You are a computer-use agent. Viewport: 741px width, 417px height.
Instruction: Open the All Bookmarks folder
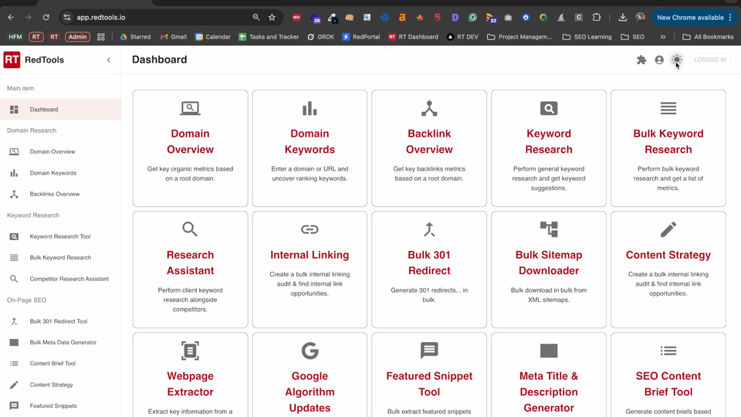pos(708,36)
